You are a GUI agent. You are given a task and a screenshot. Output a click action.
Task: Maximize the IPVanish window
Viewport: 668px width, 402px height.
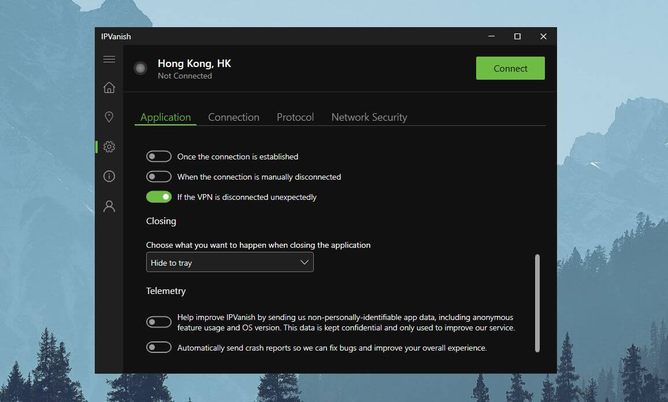pos(517,36)
